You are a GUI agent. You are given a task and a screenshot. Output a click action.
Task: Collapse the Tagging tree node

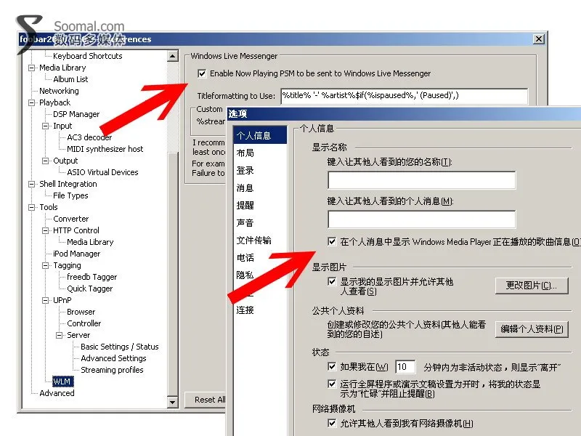coord(46,265)
